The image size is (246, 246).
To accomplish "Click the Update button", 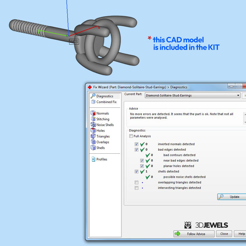I will 232,197.
